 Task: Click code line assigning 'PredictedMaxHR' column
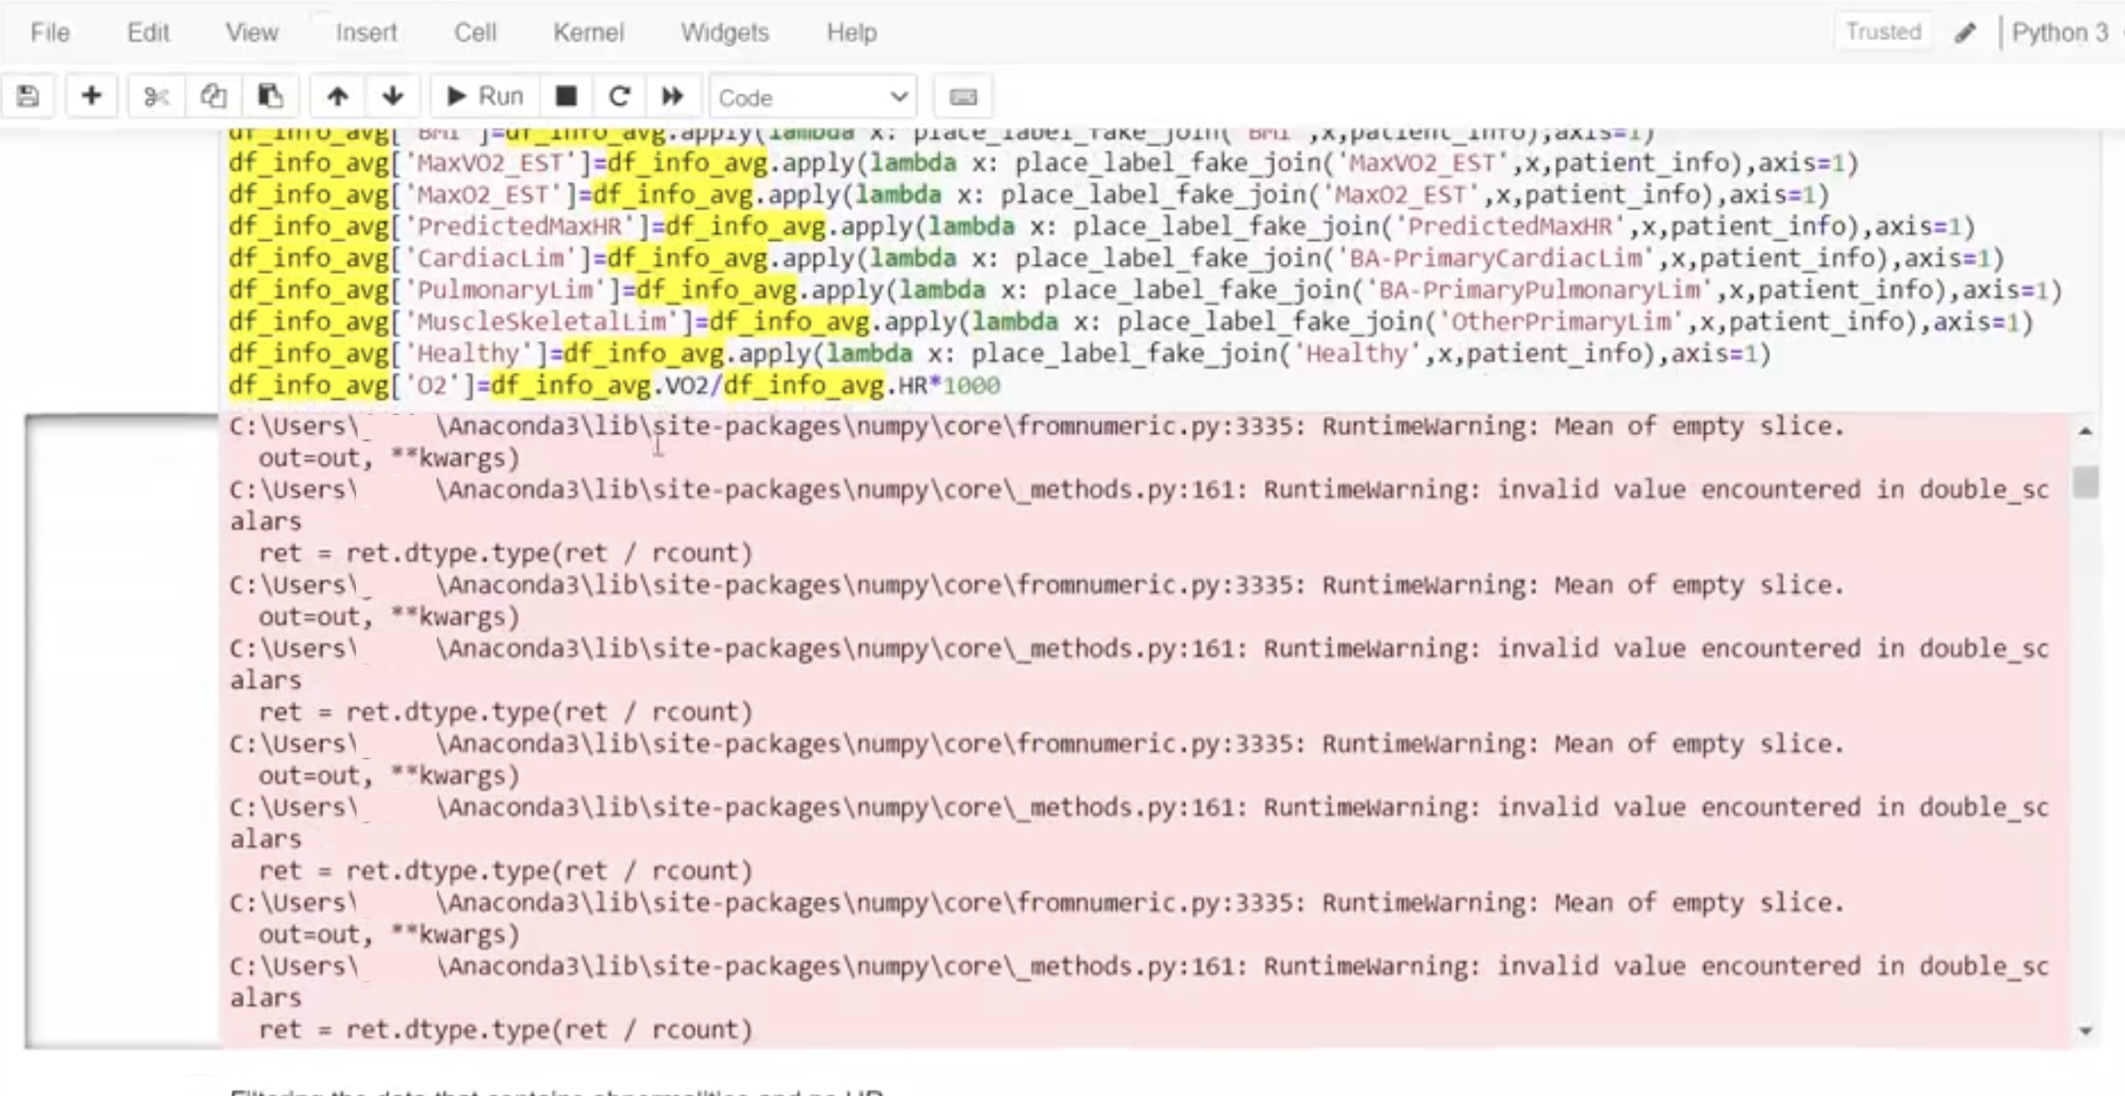point(1101,226)
